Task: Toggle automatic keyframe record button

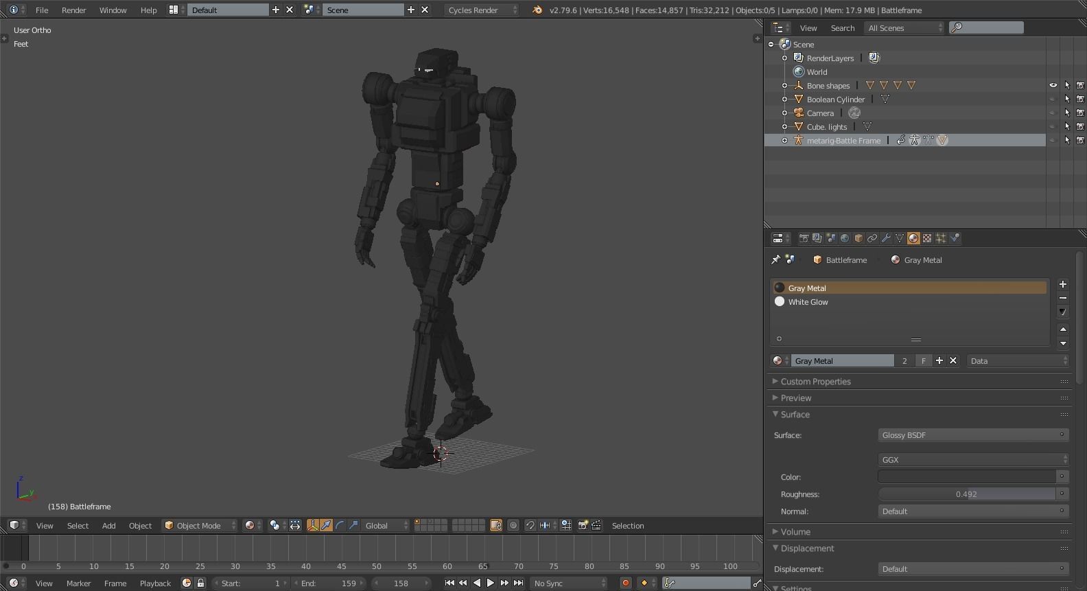Action: 625,583
